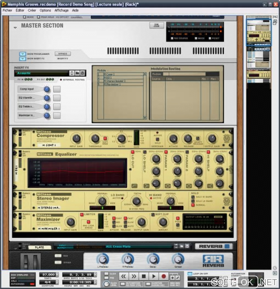Toggle the Compressor Sidechain Solo button
This screenshot has height=289, width=280.
pos(157,139)
